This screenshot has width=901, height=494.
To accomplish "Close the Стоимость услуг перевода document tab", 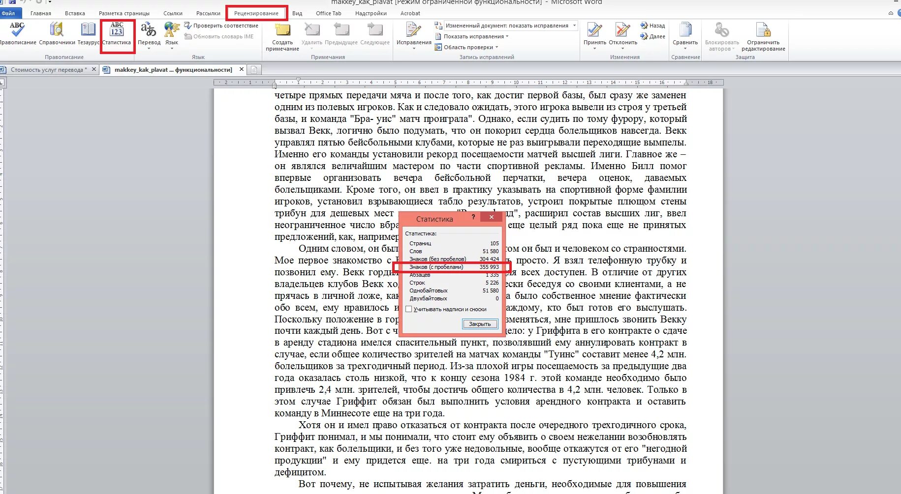I will coord(93,69).
